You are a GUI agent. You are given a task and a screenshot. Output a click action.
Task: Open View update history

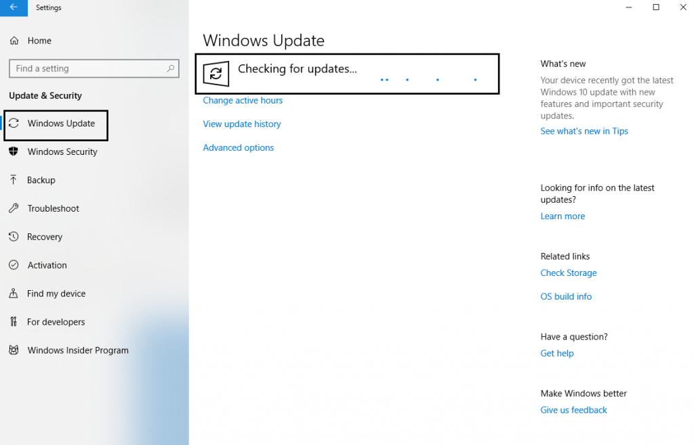pos(242,124)
